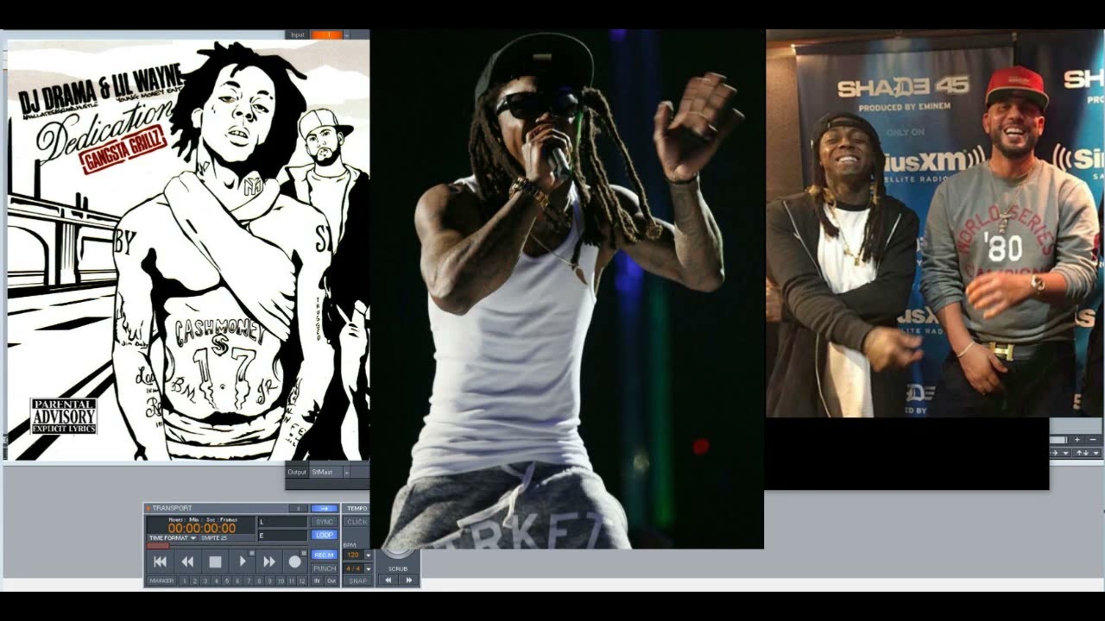Toggle small square above play button
This screenshot has width=1105, height=621.
[x=252, y=553]
